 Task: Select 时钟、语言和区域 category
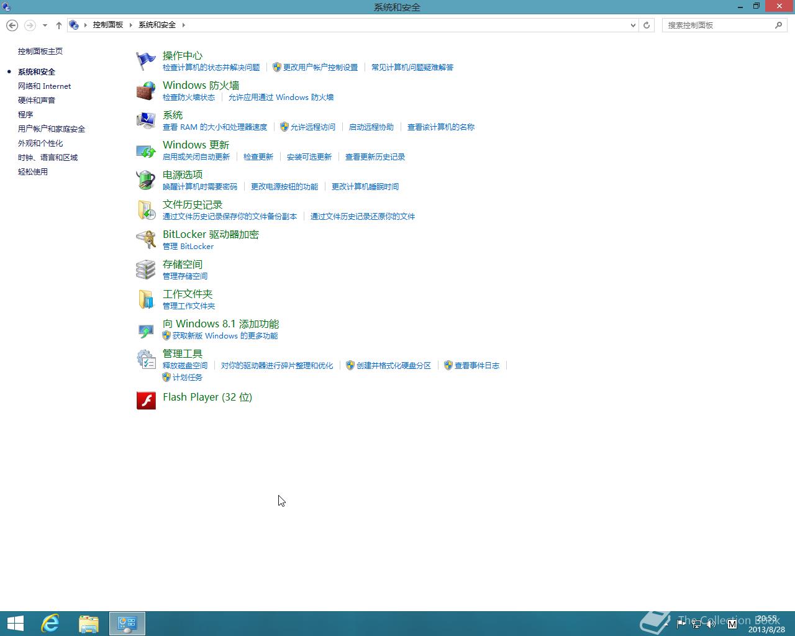point(48,158)
